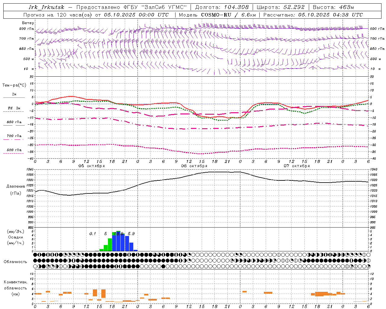The width and height of the screenshot is (386, 309).
Task: Click the Irk_Irkutsk station title
Action: coord(46,7)
